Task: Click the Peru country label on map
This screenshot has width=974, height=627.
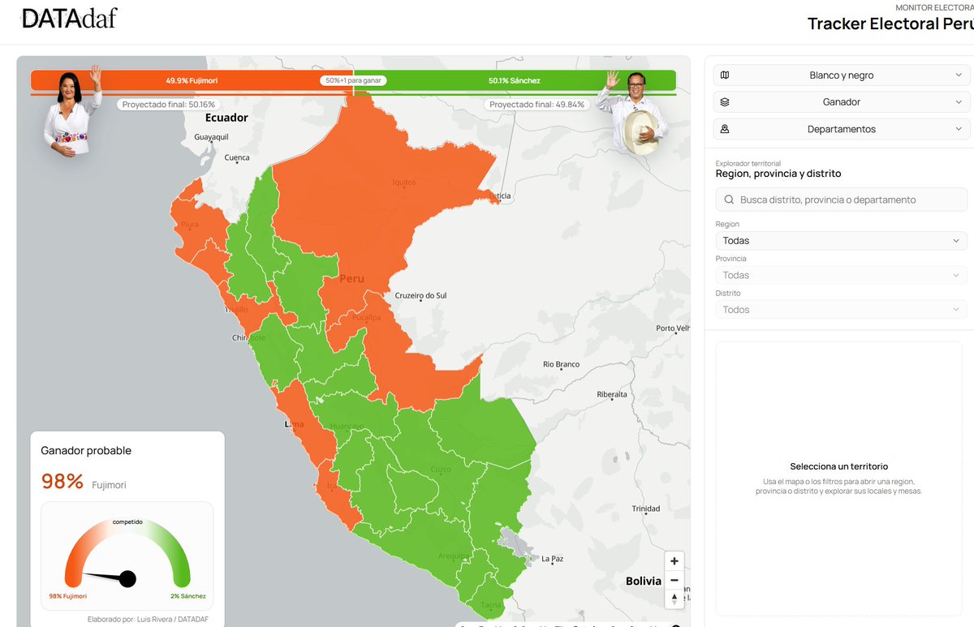Action: point(351,278)
